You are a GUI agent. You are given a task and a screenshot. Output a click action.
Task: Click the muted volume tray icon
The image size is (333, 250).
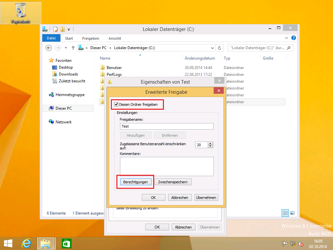(x=301, y=244)
